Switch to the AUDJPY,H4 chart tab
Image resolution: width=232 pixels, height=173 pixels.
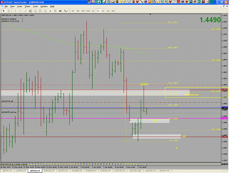pyautogui.click(x=164, y=171)
